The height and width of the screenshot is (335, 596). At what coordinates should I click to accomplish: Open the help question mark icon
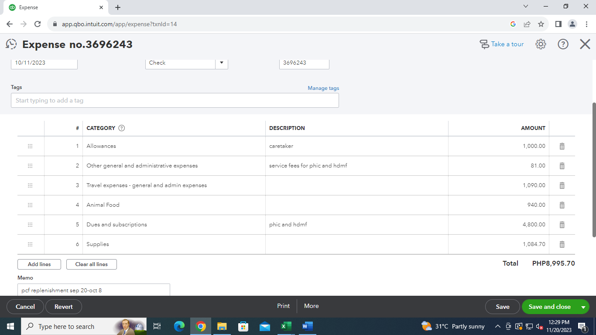563,44
